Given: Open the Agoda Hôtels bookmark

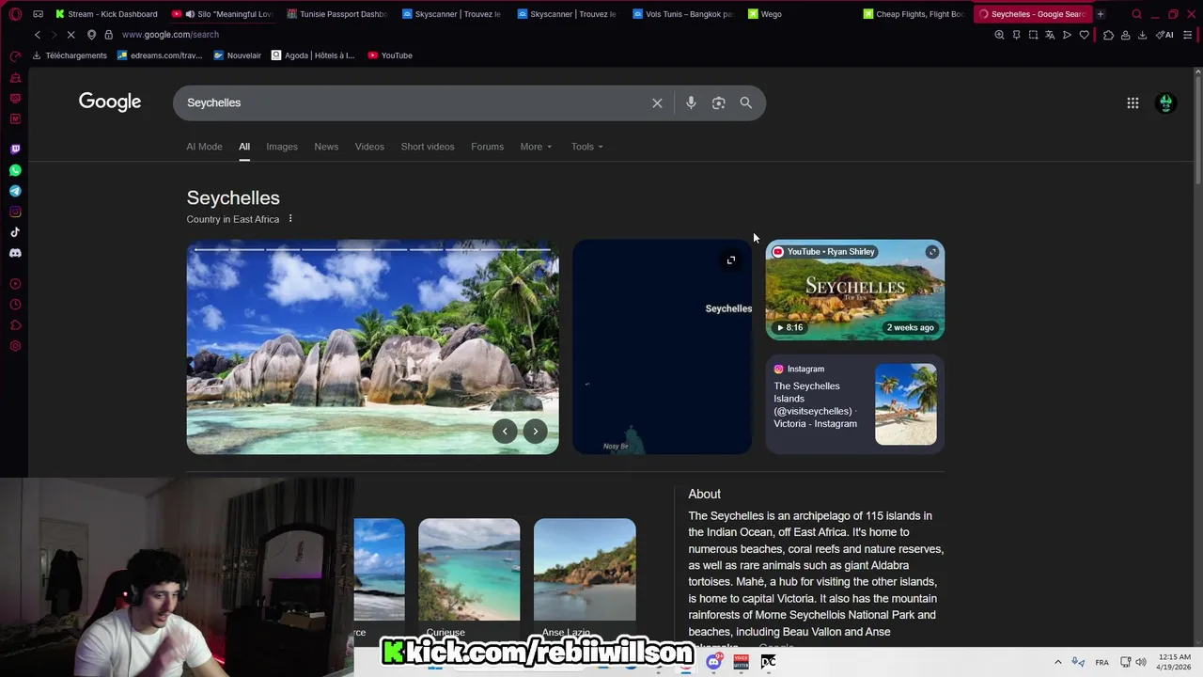Looking at the screenshot, I should click(x=313, y=55).
